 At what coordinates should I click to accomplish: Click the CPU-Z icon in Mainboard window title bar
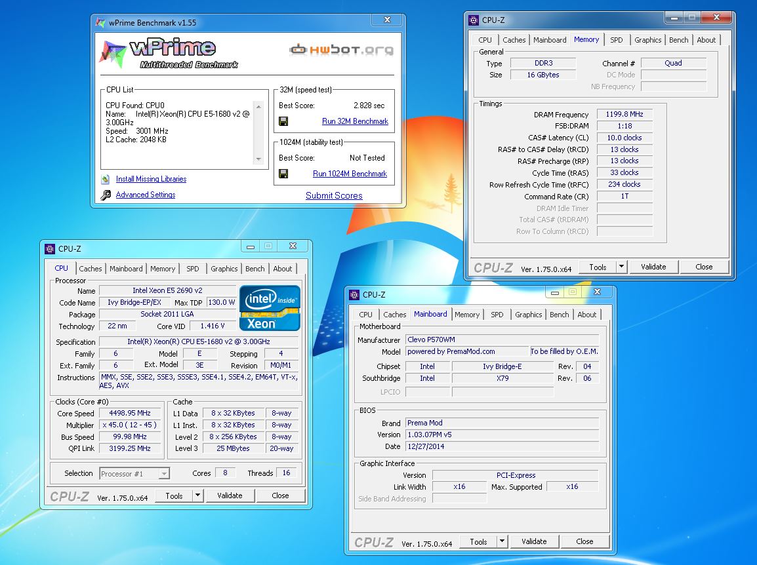354,295
